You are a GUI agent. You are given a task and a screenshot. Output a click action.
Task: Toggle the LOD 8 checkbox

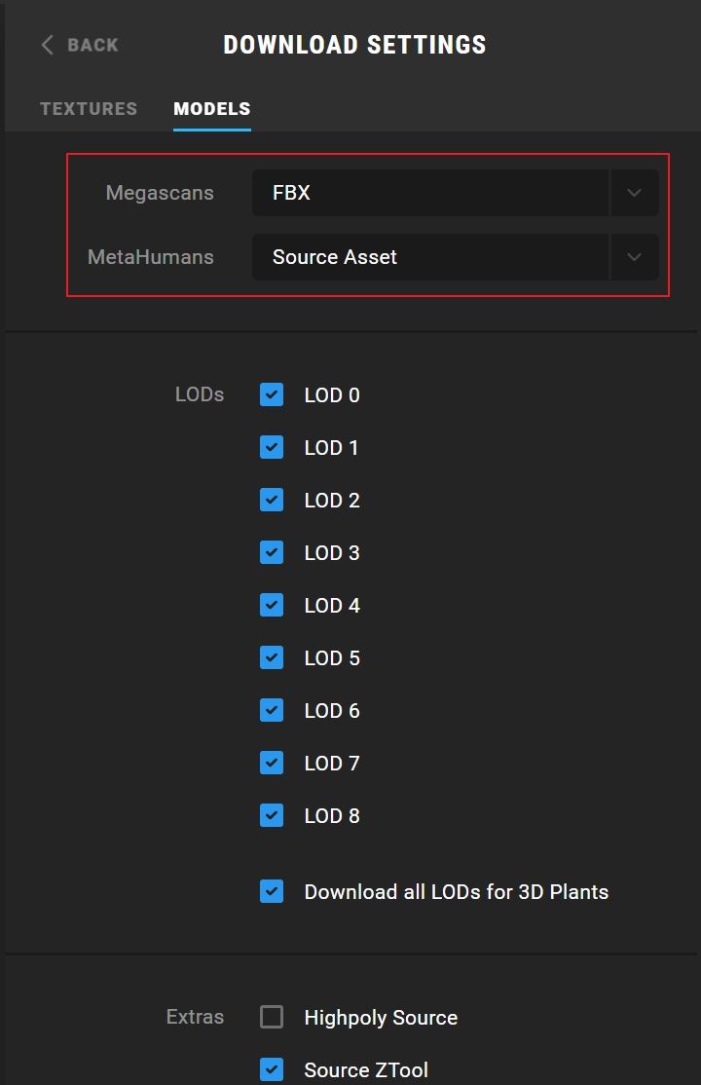tap(272, 815)
